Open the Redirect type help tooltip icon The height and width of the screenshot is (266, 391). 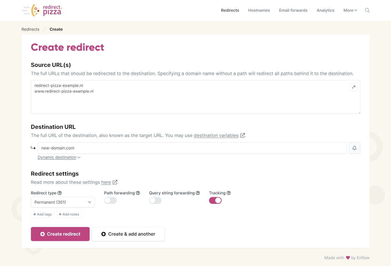pos(60,193)
